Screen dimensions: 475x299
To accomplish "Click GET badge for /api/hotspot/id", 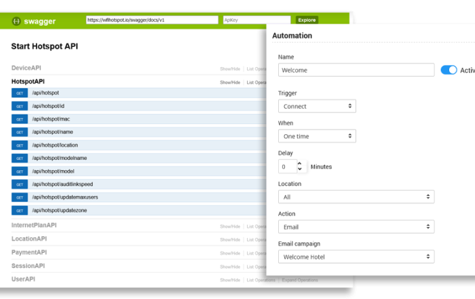I will [20, 106].
